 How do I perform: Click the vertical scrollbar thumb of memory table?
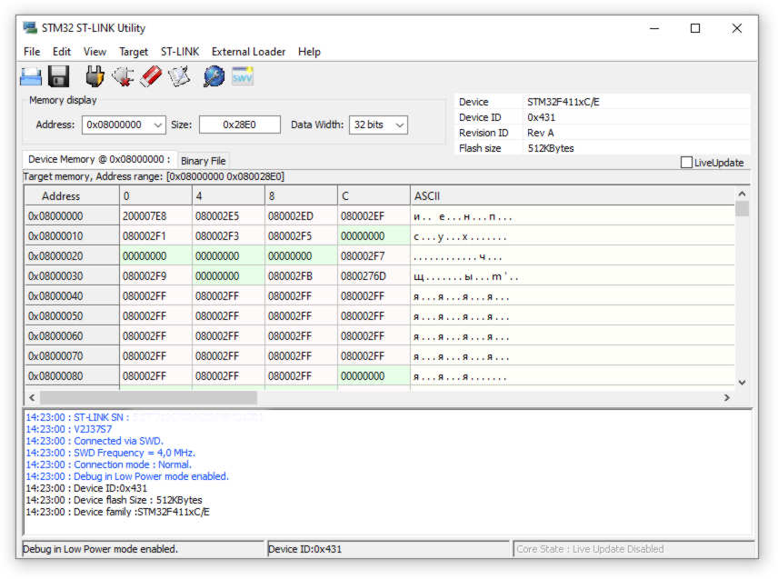743,208
